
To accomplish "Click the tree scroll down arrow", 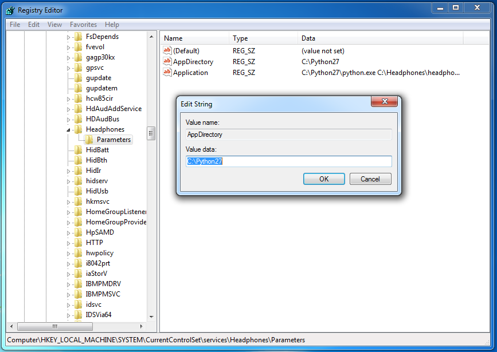I will pyautogui.click(x=151, y=317).
